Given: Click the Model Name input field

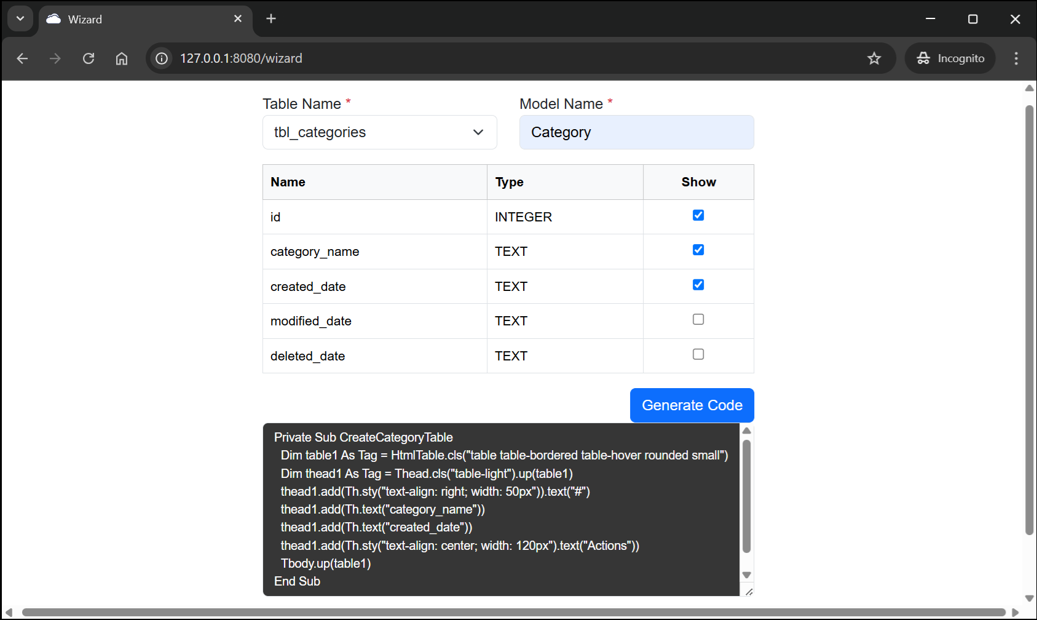Looking at the screenshot, I should click(636, 132).
